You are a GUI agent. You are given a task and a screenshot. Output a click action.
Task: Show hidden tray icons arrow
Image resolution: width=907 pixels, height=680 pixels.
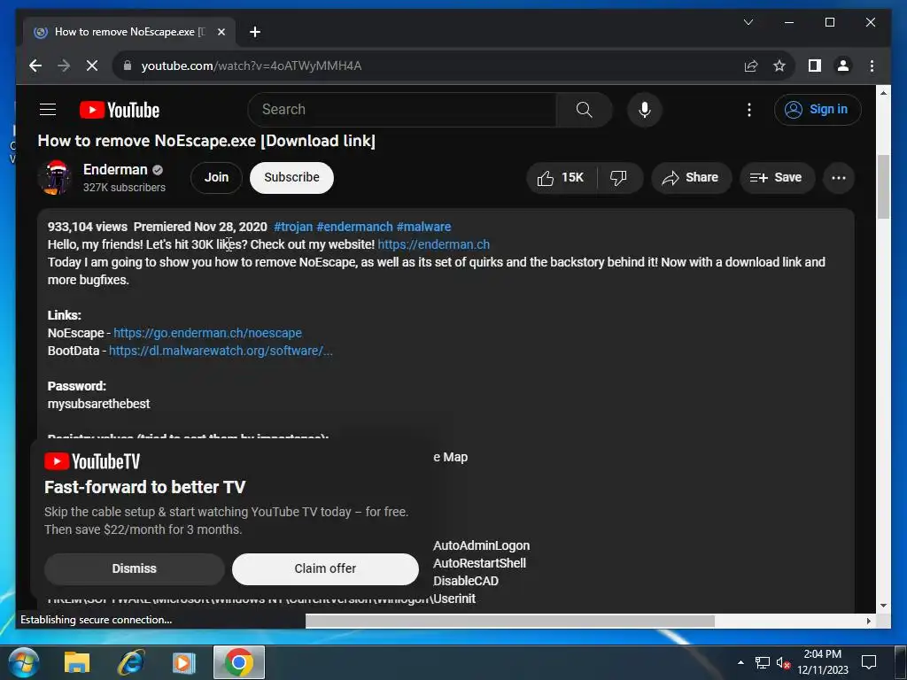(x=740, y=662)
